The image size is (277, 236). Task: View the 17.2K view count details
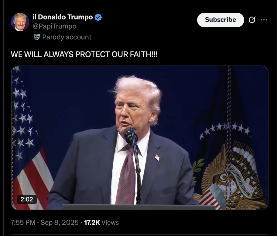[92, 222]
